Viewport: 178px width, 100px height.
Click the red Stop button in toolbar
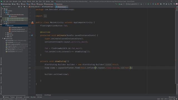pos(158,4)
